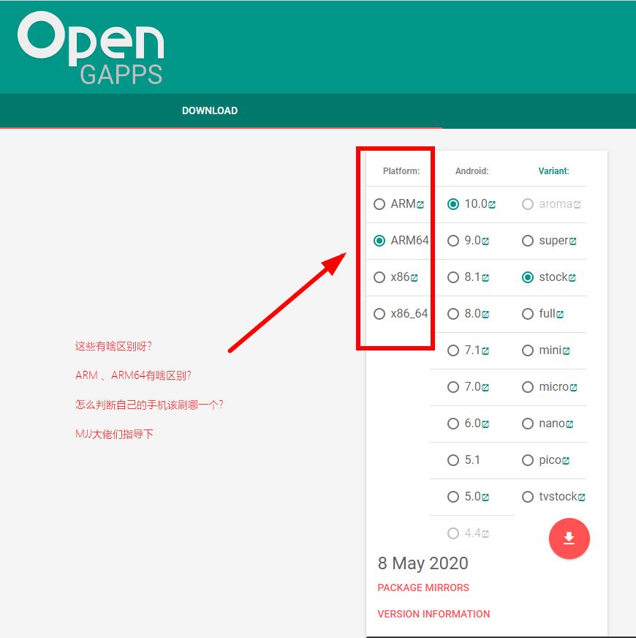This screenshot has height=638, width=636.
Task: Choose Android 8.1 radio button
Action: (453, 277)
